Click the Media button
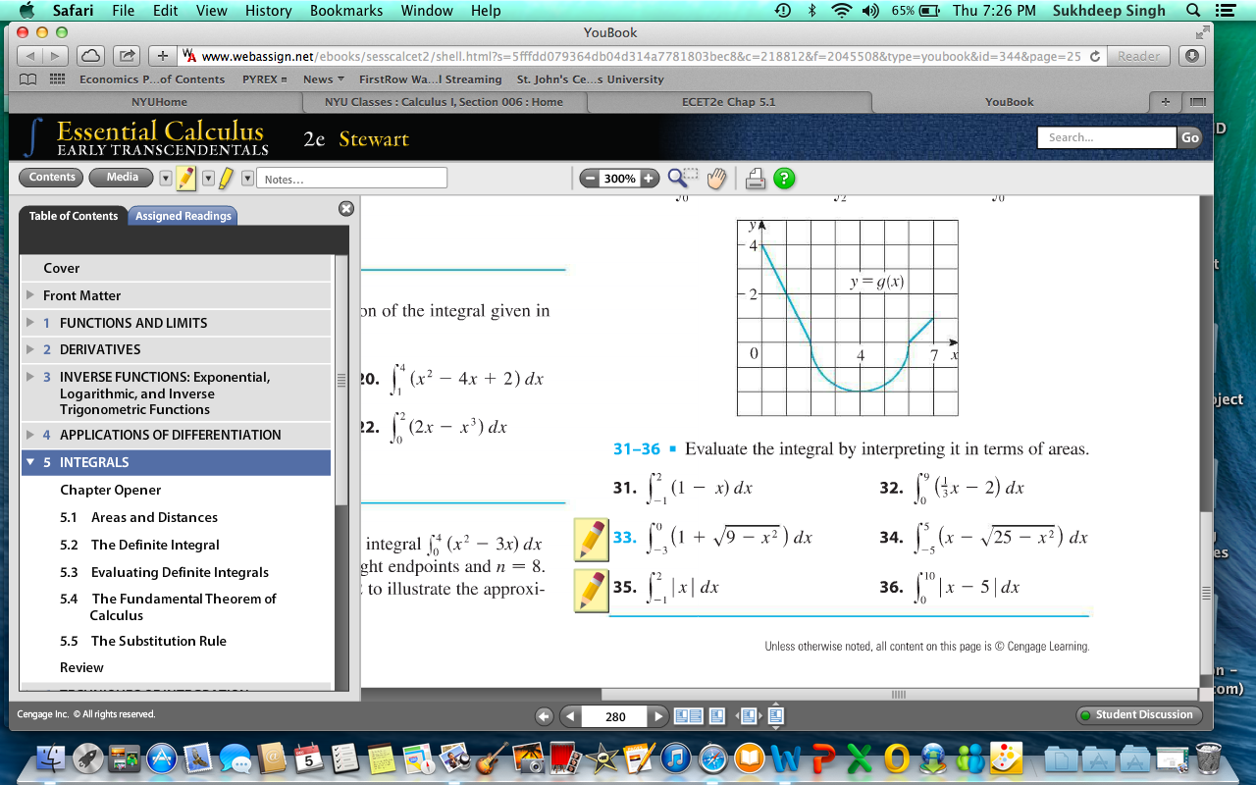1256x785 pixels. click(122, 178)
